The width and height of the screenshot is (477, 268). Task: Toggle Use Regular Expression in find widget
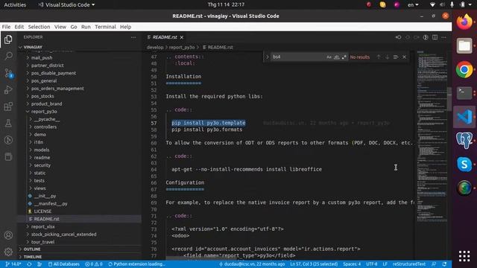click(x=344, y=57)
